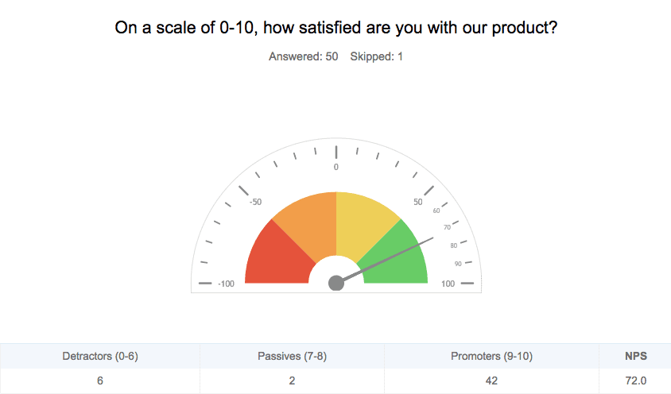671x394 pixels.
Task: Select the NPS column header
Action: 635,356
